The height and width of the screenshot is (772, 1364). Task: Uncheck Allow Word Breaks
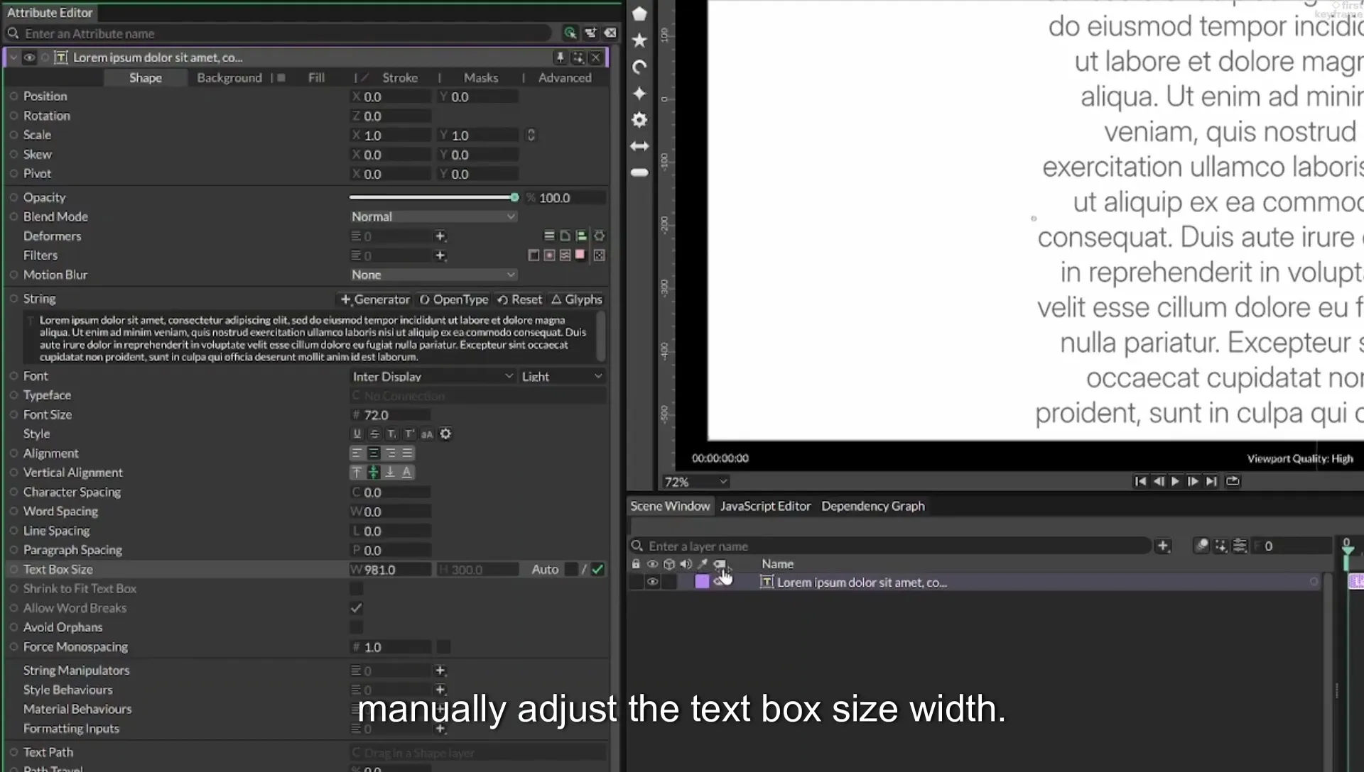357,608
